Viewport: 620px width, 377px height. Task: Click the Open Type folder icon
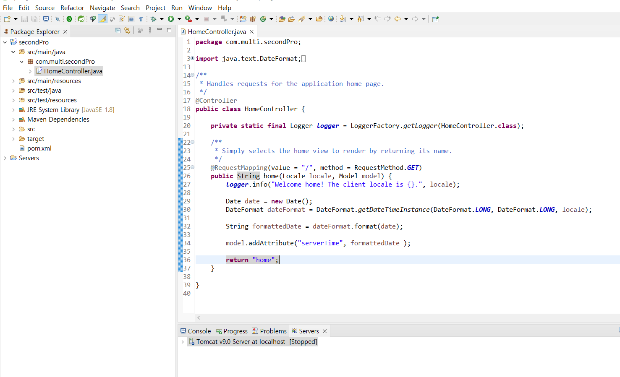pos(282,19)
